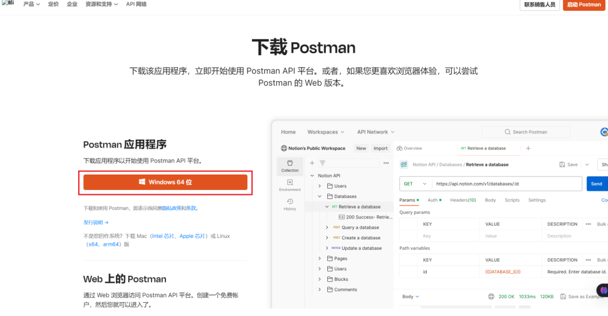Open the 产品 dropdown menu
The width and height of the screenshot is (608, 316).
click(32, 4)
